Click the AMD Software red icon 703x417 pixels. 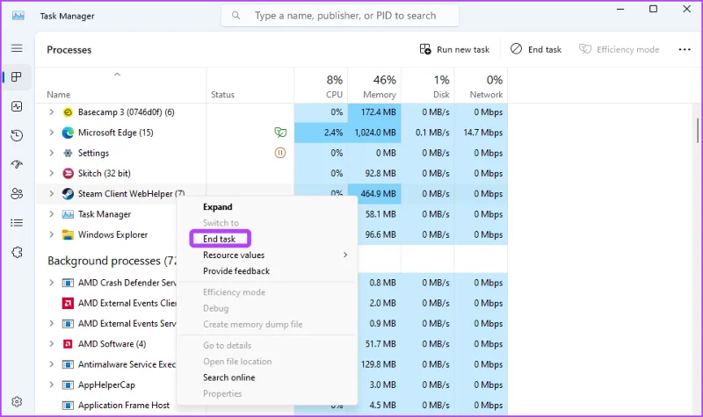pyautogui.click(x=68, y=344)
